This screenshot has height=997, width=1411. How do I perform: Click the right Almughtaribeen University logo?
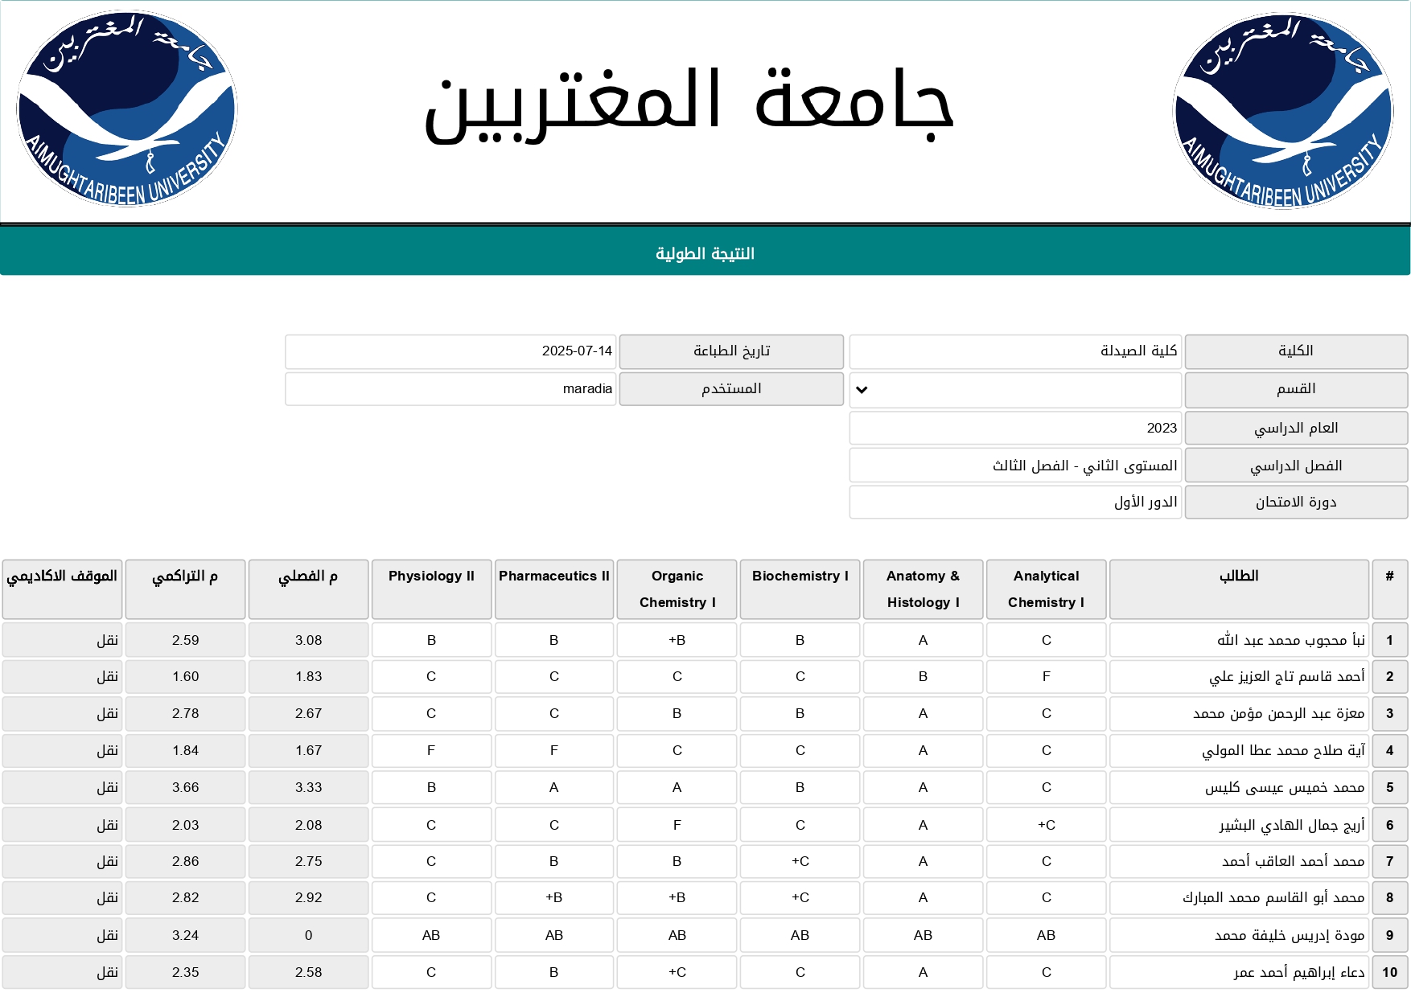tap(1283, 110)
